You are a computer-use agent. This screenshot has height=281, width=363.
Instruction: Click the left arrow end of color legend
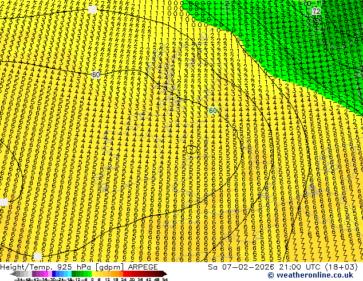pos(13,274)
